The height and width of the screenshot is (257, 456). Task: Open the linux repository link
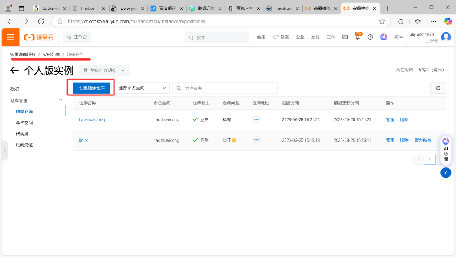click(x=83, y=140)
